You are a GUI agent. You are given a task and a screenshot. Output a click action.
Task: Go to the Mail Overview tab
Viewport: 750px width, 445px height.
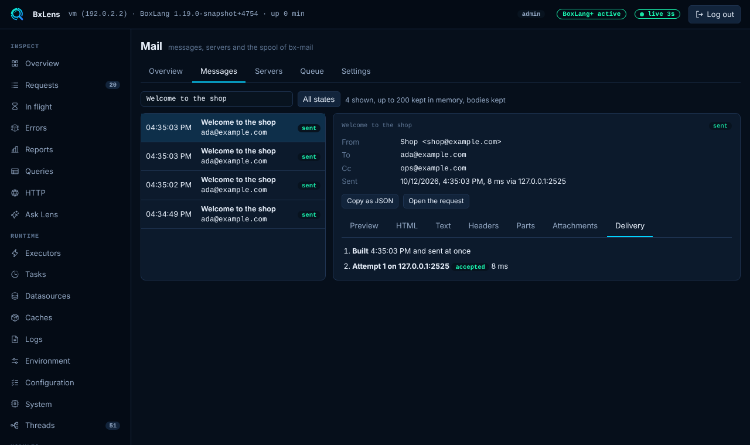(166, 71)
